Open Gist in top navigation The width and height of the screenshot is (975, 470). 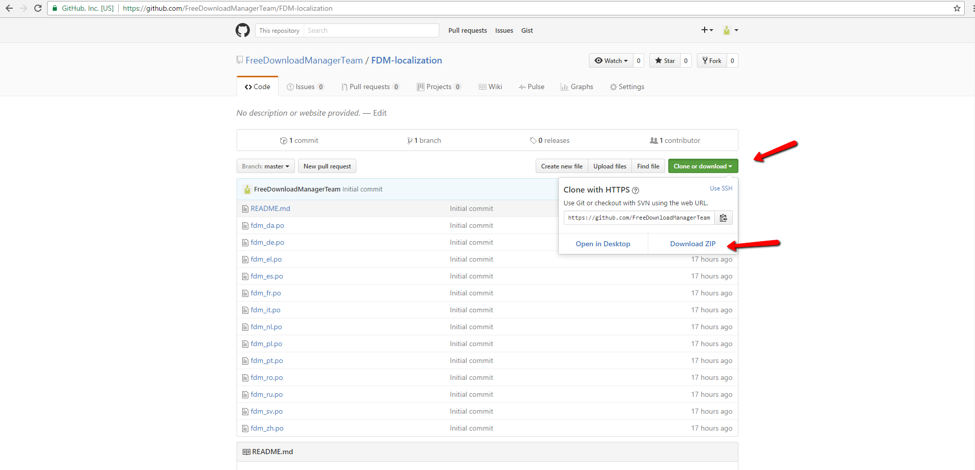coord(527,31)
